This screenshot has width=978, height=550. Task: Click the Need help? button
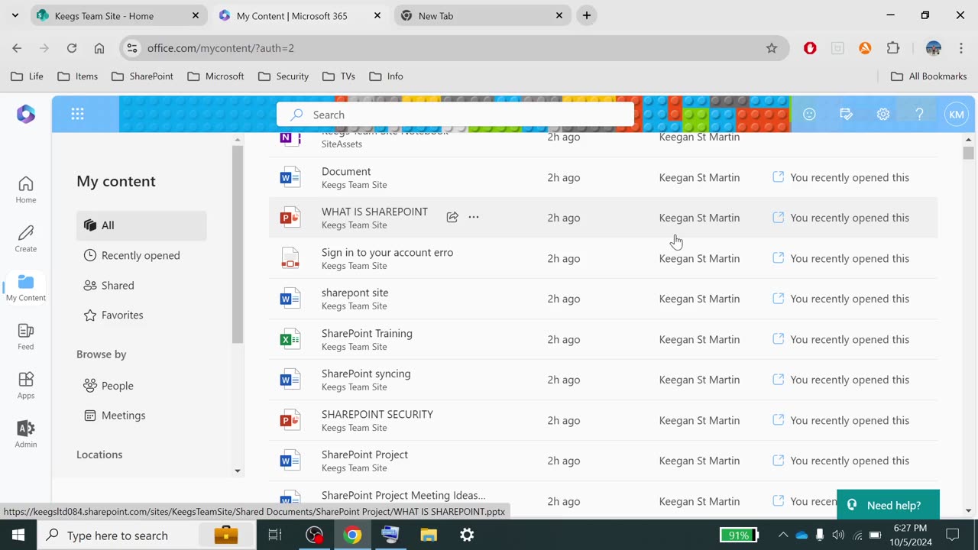pyautogui.click(x=888, y=505)
